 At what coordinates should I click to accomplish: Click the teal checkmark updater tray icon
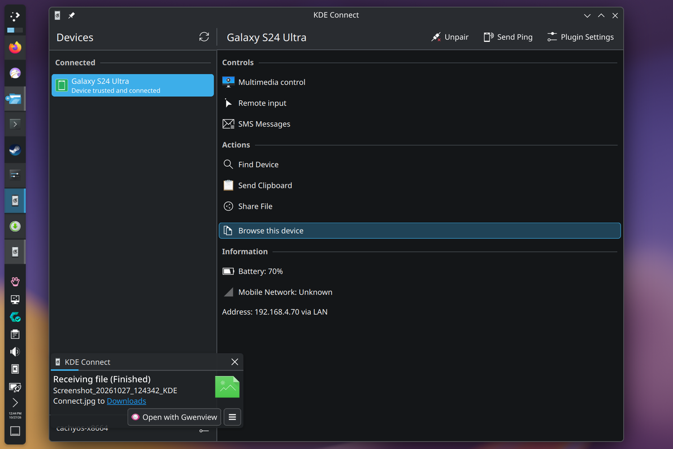(x=15, y=317)
